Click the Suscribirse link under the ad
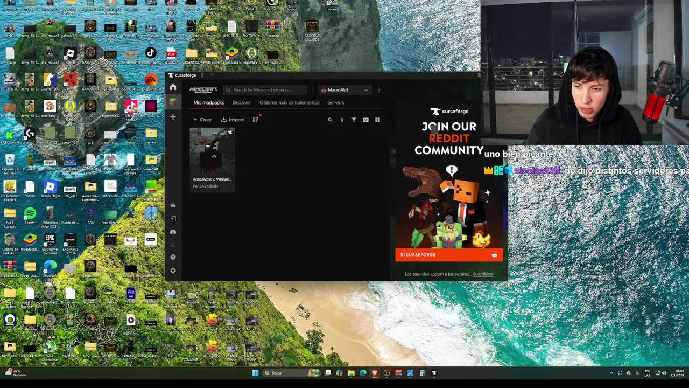 (483, 274)
